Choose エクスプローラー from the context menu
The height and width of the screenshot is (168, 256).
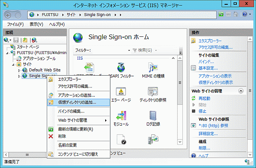pos(78,79)
